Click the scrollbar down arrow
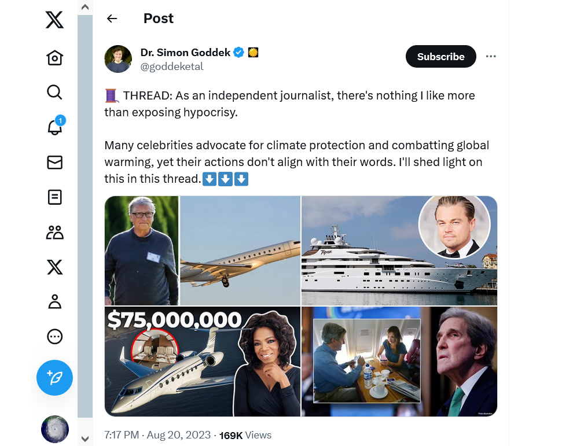 [85, 438]
